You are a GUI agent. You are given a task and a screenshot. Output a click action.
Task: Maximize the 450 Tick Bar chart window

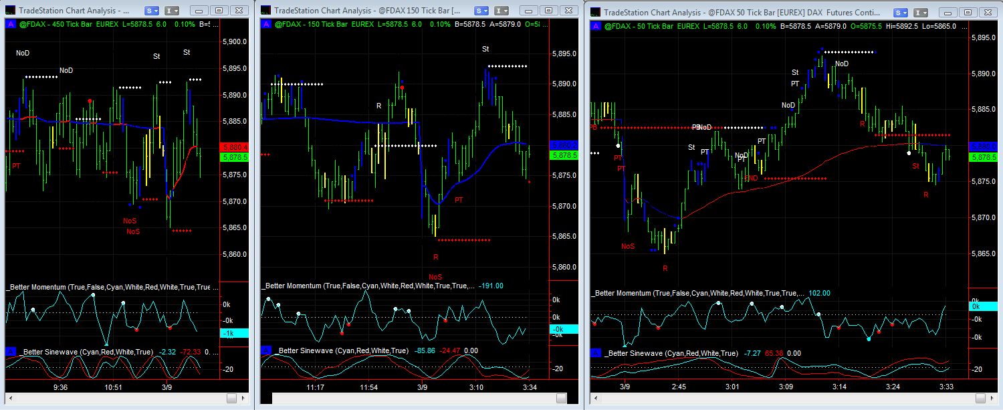pyautogui.click(x=219, y=11)
